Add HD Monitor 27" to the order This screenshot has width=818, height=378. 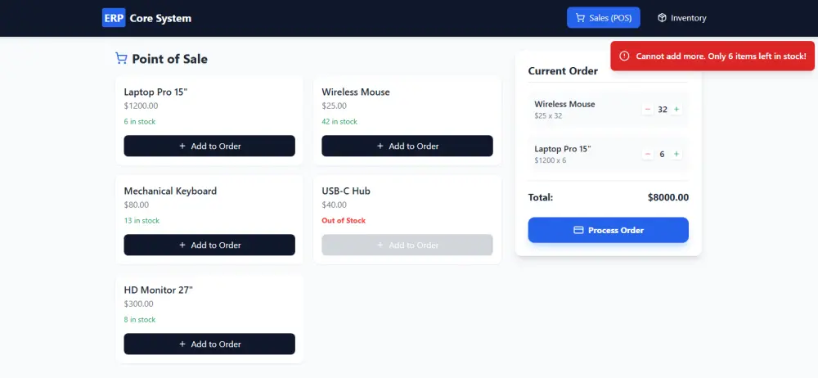tap(209, 344)
